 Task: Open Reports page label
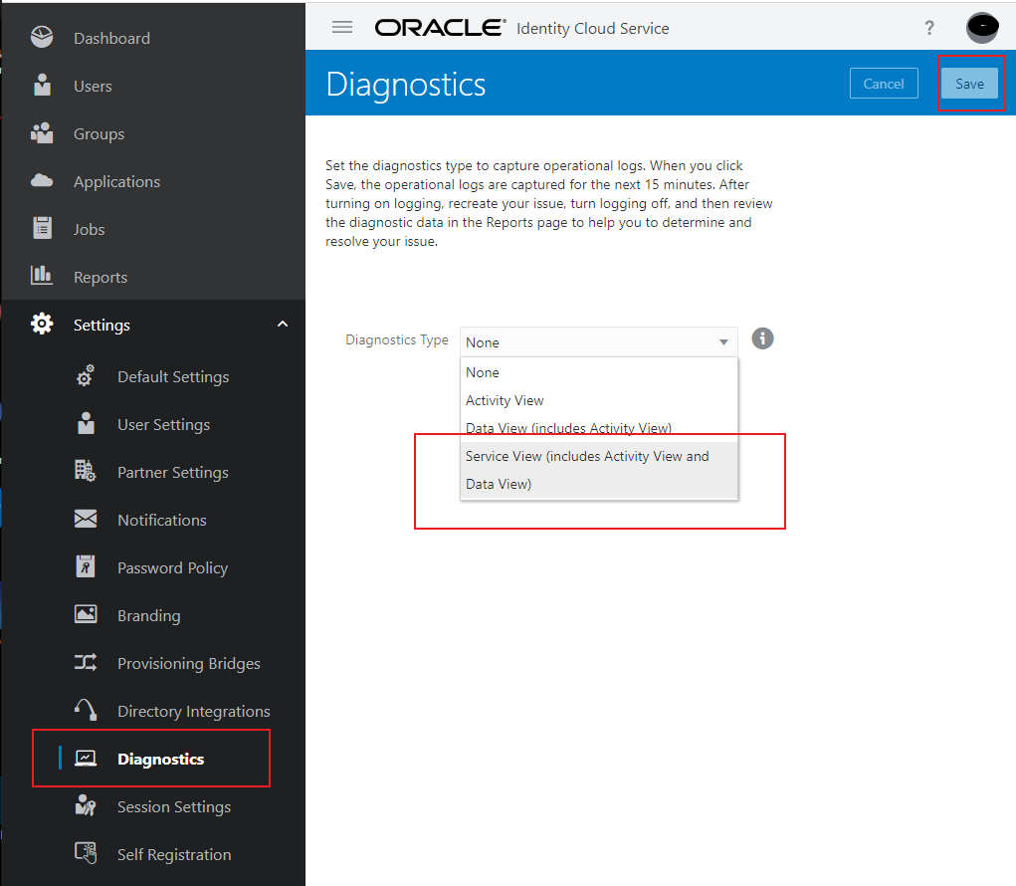tap(101, 278)
